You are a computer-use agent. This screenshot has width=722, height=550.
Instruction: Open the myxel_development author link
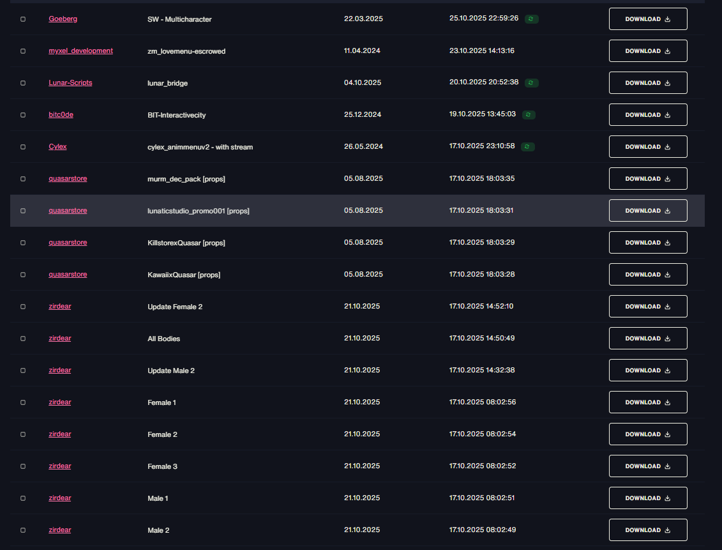coord(80,50)
